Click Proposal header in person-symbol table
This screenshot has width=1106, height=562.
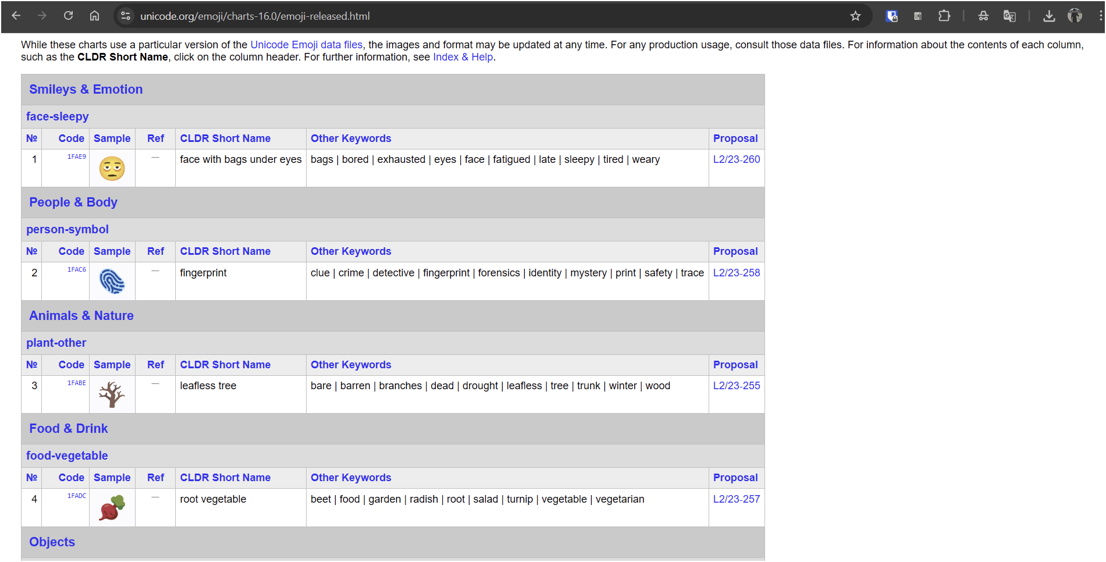[735, 251]
